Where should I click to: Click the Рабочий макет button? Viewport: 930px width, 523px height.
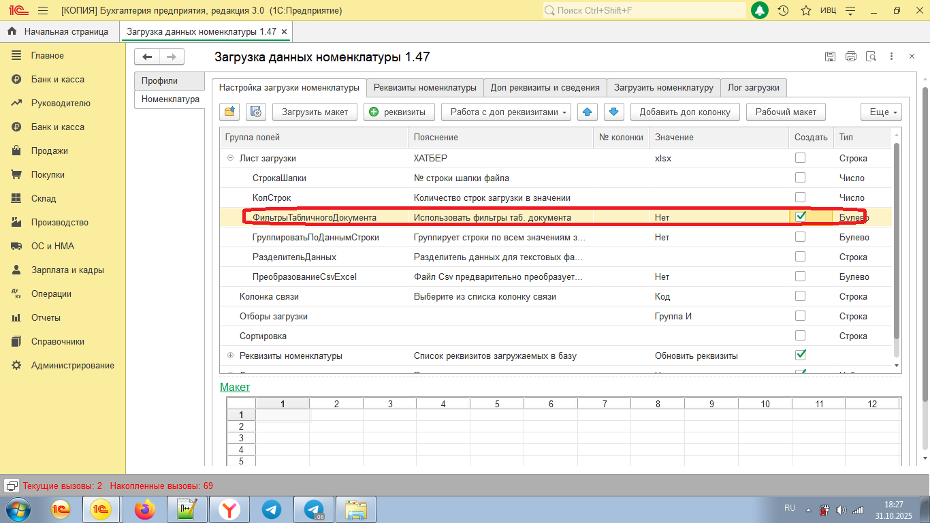point(786,112)
